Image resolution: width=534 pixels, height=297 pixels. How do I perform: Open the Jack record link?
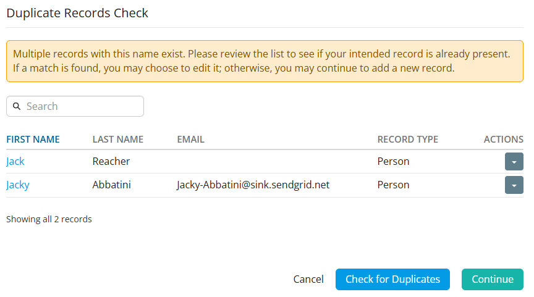15,161
